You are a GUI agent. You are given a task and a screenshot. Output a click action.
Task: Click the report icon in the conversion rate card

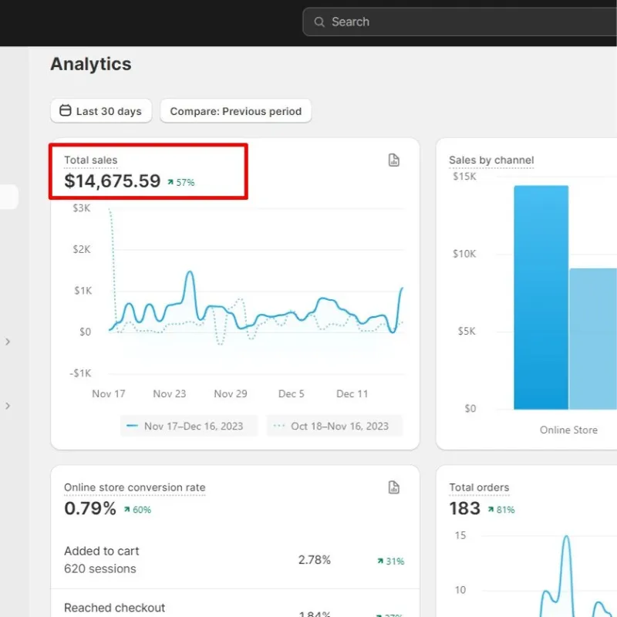click(394, 487)
